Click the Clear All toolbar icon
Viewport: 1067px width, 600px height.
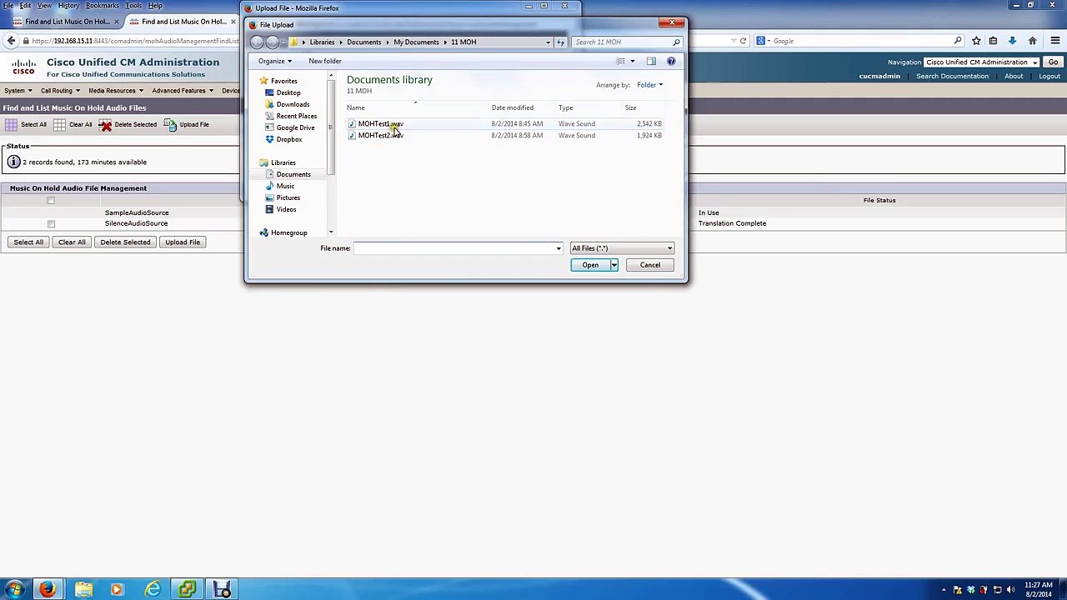tap(59, 125)
